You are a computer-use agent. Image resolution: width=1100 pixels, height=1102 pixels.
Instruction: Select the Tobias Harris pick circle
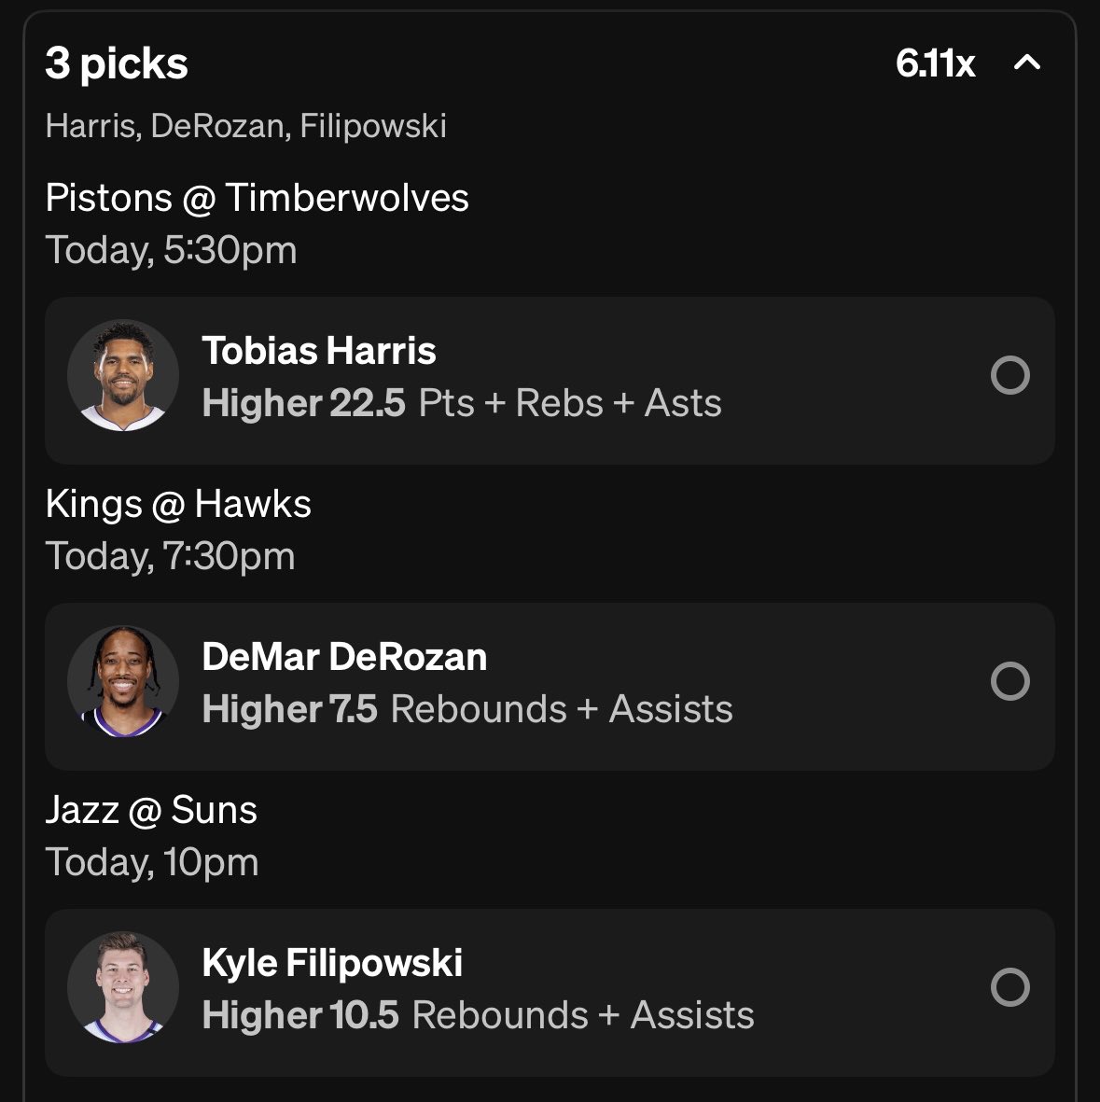point(1009,376)
